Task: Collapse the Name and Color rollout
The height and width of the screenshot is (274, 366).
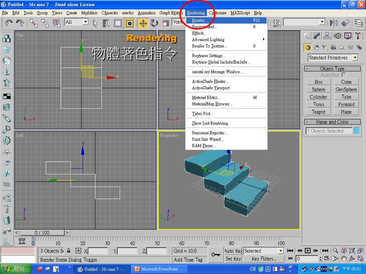Action: [x=332, y=122]
